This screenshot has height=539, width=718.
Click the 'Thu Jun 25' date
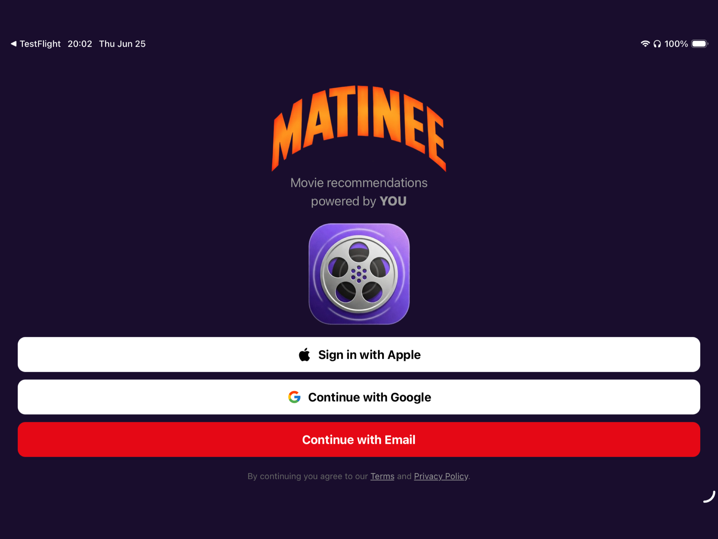point(122,44)
